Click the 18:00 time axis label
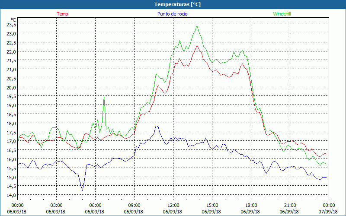Viewport: 346px width, 216px height. coord(251,206)
